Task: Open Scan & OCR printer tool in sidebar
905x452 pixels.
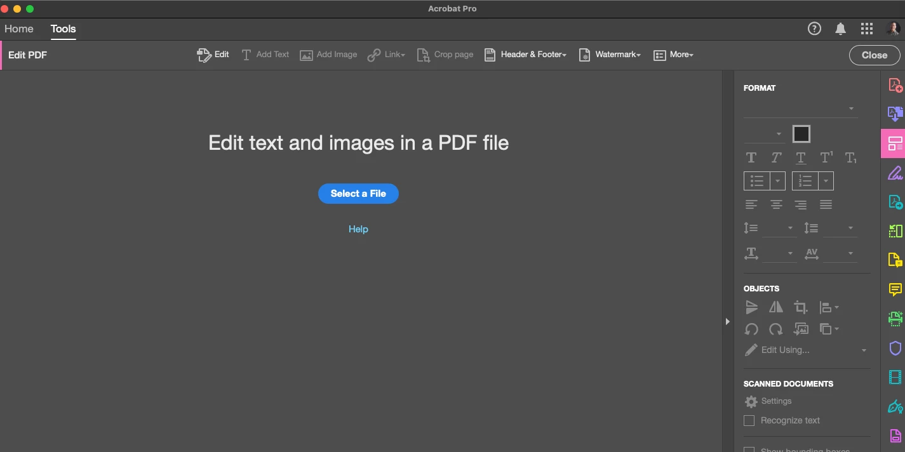Action: 895,319
